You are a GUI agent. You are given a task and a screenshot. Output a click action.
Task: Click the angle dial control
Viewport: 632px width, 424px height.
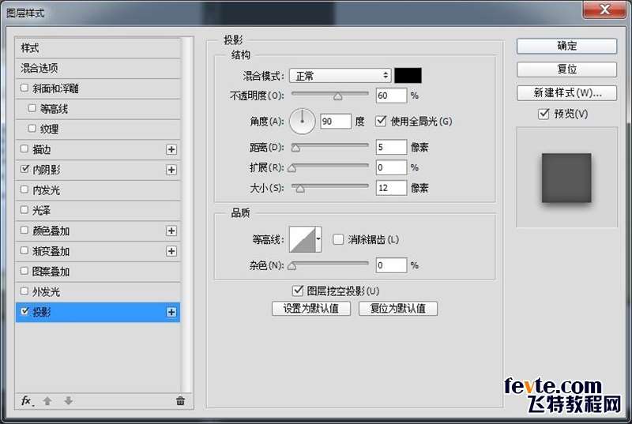(302, 122)
